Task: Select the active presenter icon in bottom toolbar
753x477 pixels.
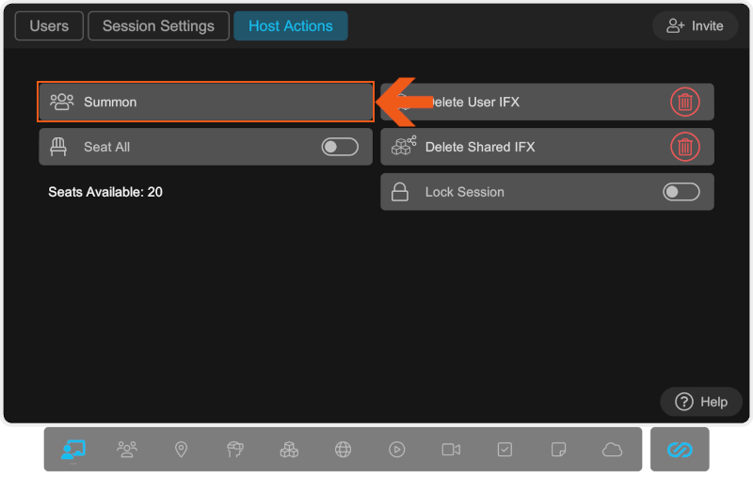Action: [x=73, y=450]
